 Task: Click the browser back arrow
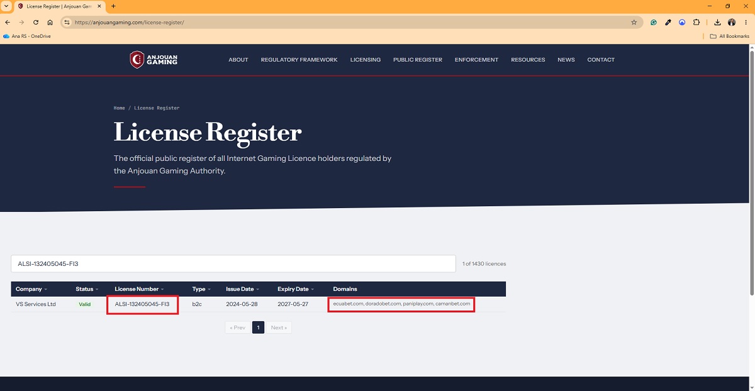point(8,22)
